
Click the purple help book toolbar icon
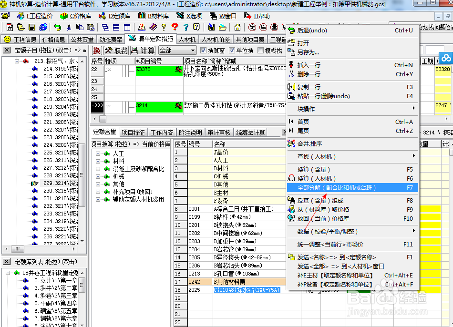(x=153, y=27)
